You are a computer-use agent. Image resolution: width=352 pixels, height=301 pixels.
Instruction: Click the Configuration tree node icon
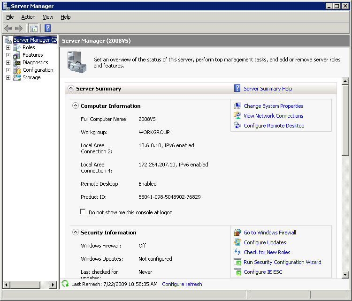[17, 70]
